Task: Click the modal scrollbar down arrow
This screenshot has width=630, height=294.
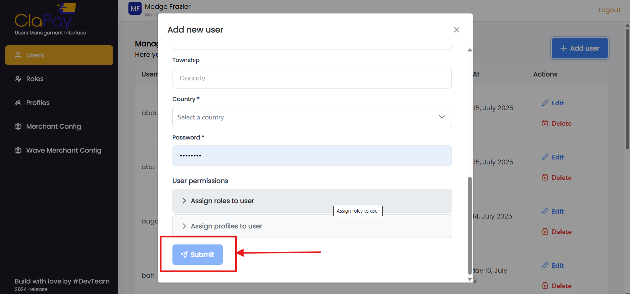Action: [x=470, y=279]
